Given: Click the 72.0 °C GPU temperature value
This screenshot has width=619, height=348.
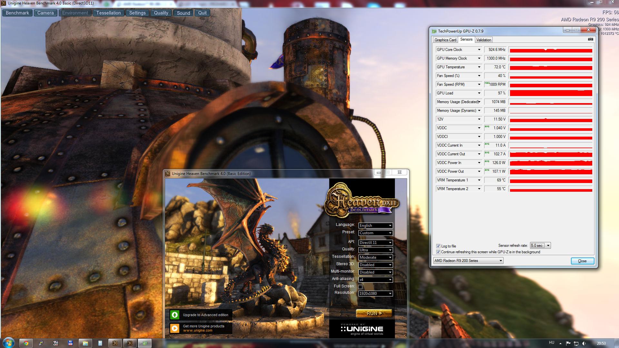Looking at the screenshot, I should click(495, 67).
